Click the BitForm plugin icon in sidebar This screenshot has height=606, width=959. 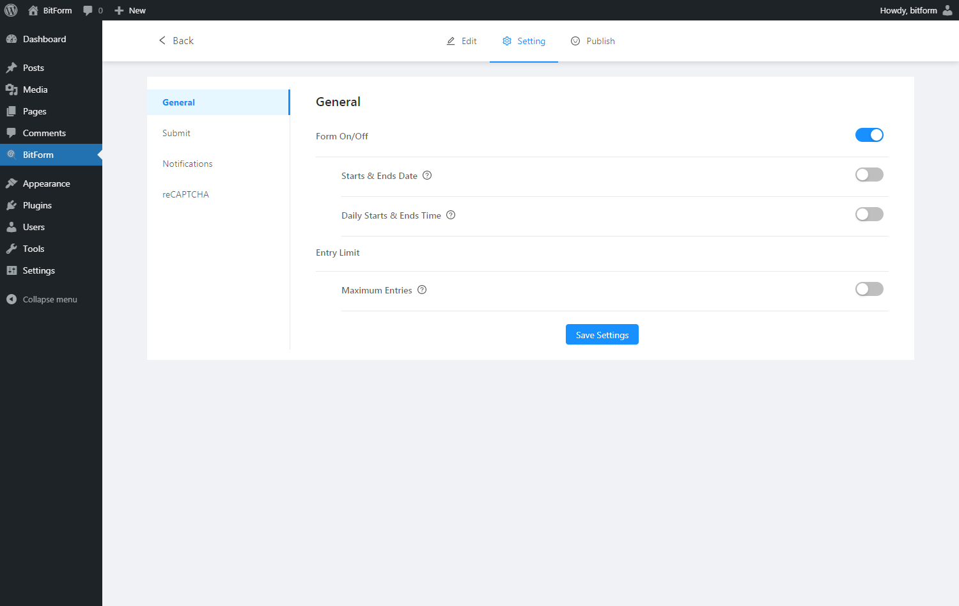click(x=12, y=154)
